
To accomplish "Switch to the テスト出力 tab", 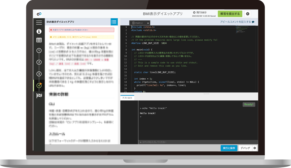I will pos(127,98).
